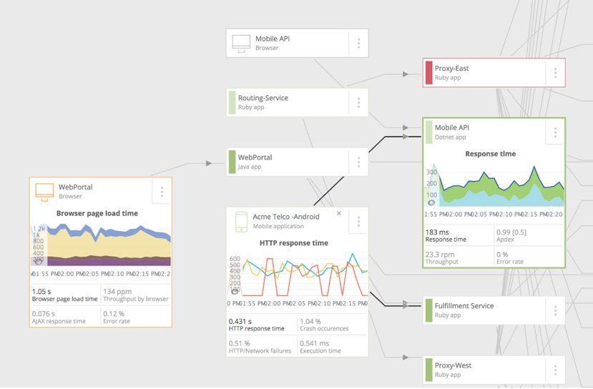Toggle eye icon on Mobile API Response time chart
Image resolution: width=593 pixels, height=389 pixels.
(431, 203)
